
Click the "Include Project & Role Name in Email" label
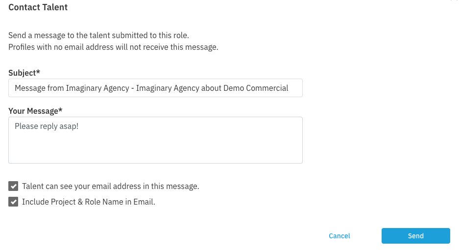(x=88, y=202)
